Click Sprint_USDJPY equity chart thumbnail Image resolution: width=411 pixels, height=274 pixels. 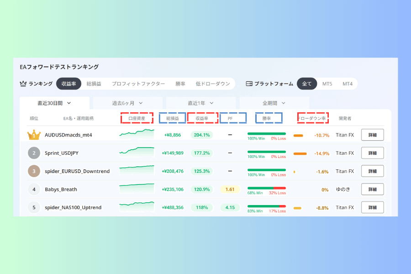(137, 152)
